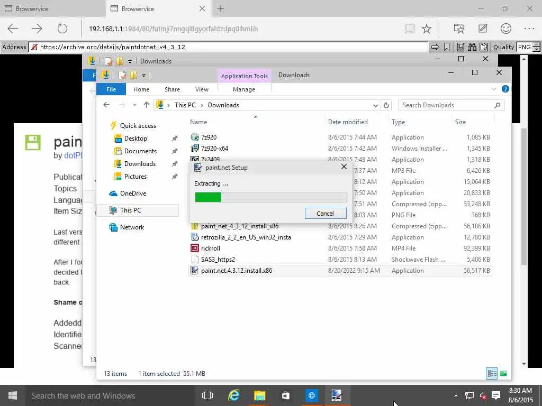Select Pictures in navigation pane
The width and height of the screenshot is (542, 406).
pyautogui.click(x=135, y=177)
